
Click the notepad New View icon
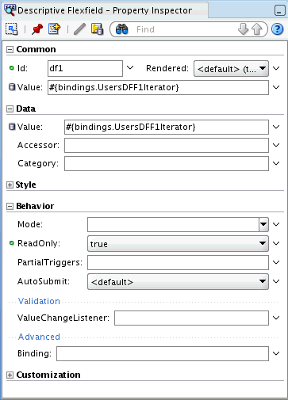(54, 29)
